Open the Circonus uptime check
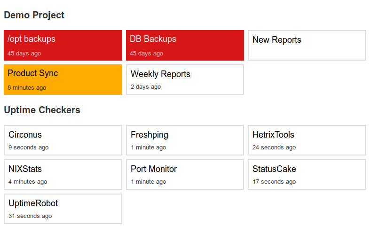 [63, 140]
